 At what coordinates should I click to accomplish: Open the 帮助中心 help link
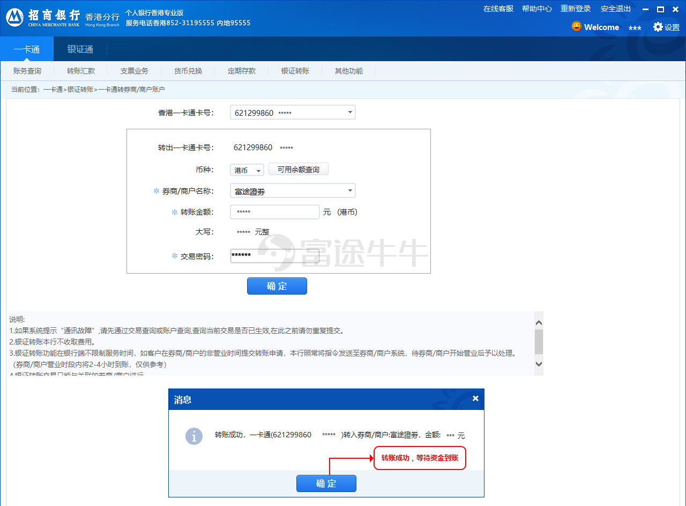(537, 9)
